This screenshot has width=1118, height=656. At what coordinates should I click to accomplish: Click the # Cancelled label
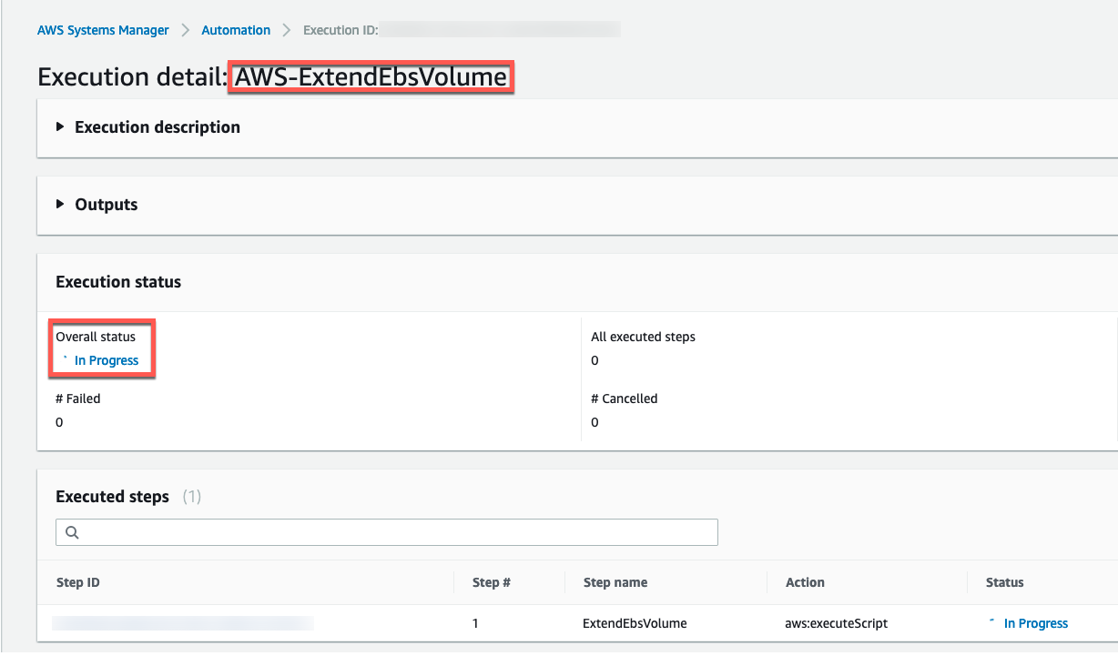(624, 399)
